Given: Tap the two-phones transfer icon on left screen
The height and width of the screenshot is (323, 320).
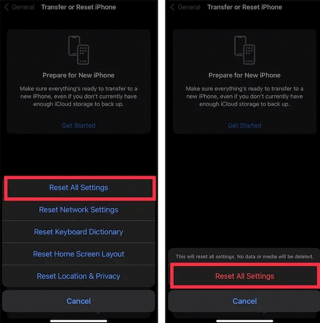Looking at the screenshot, I should tap(78, 50).
